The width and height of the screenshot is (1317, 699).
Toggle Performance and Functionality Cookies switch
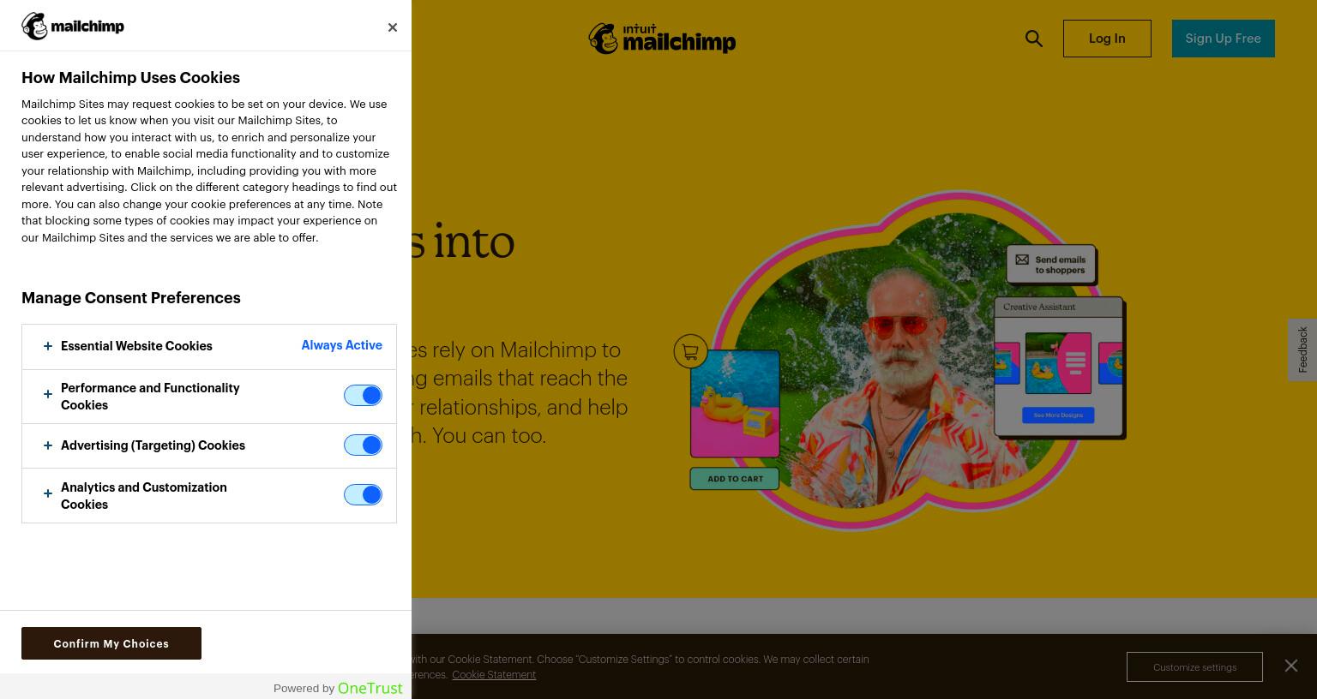pos(363,395)
